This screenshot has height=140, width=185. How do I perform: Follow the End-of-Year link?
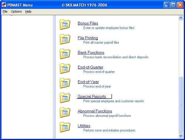[x=88, y=82]
